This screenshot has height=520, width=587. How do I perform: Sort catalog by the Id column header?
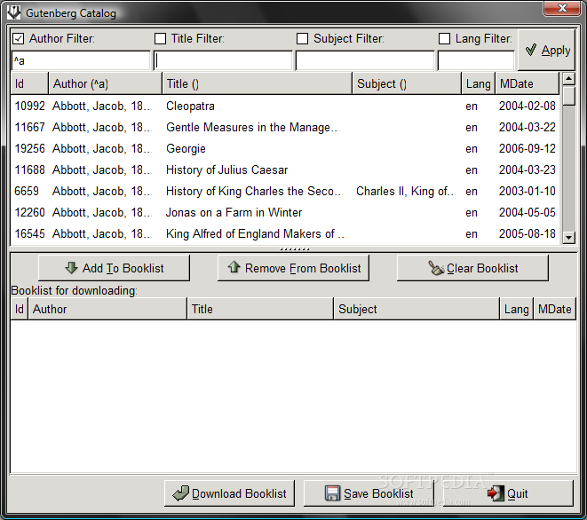pos(29,83)
